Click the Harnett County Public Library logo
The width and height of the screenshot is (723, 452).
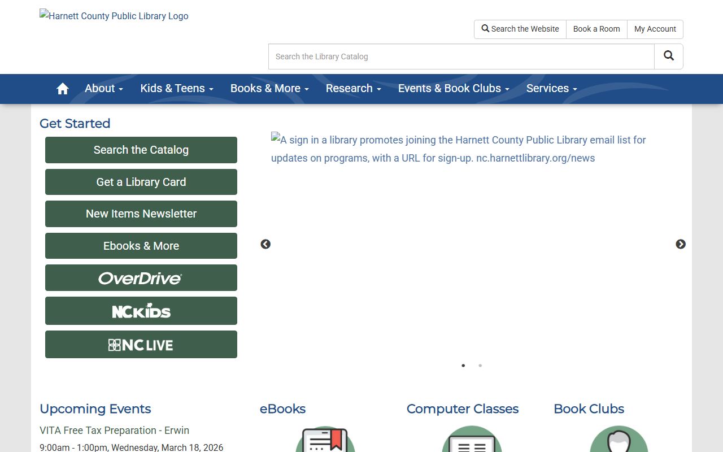[114, 16]
